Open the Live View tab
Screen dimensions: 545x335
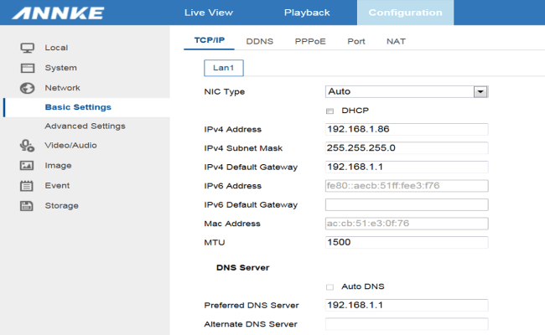(208, 13)
